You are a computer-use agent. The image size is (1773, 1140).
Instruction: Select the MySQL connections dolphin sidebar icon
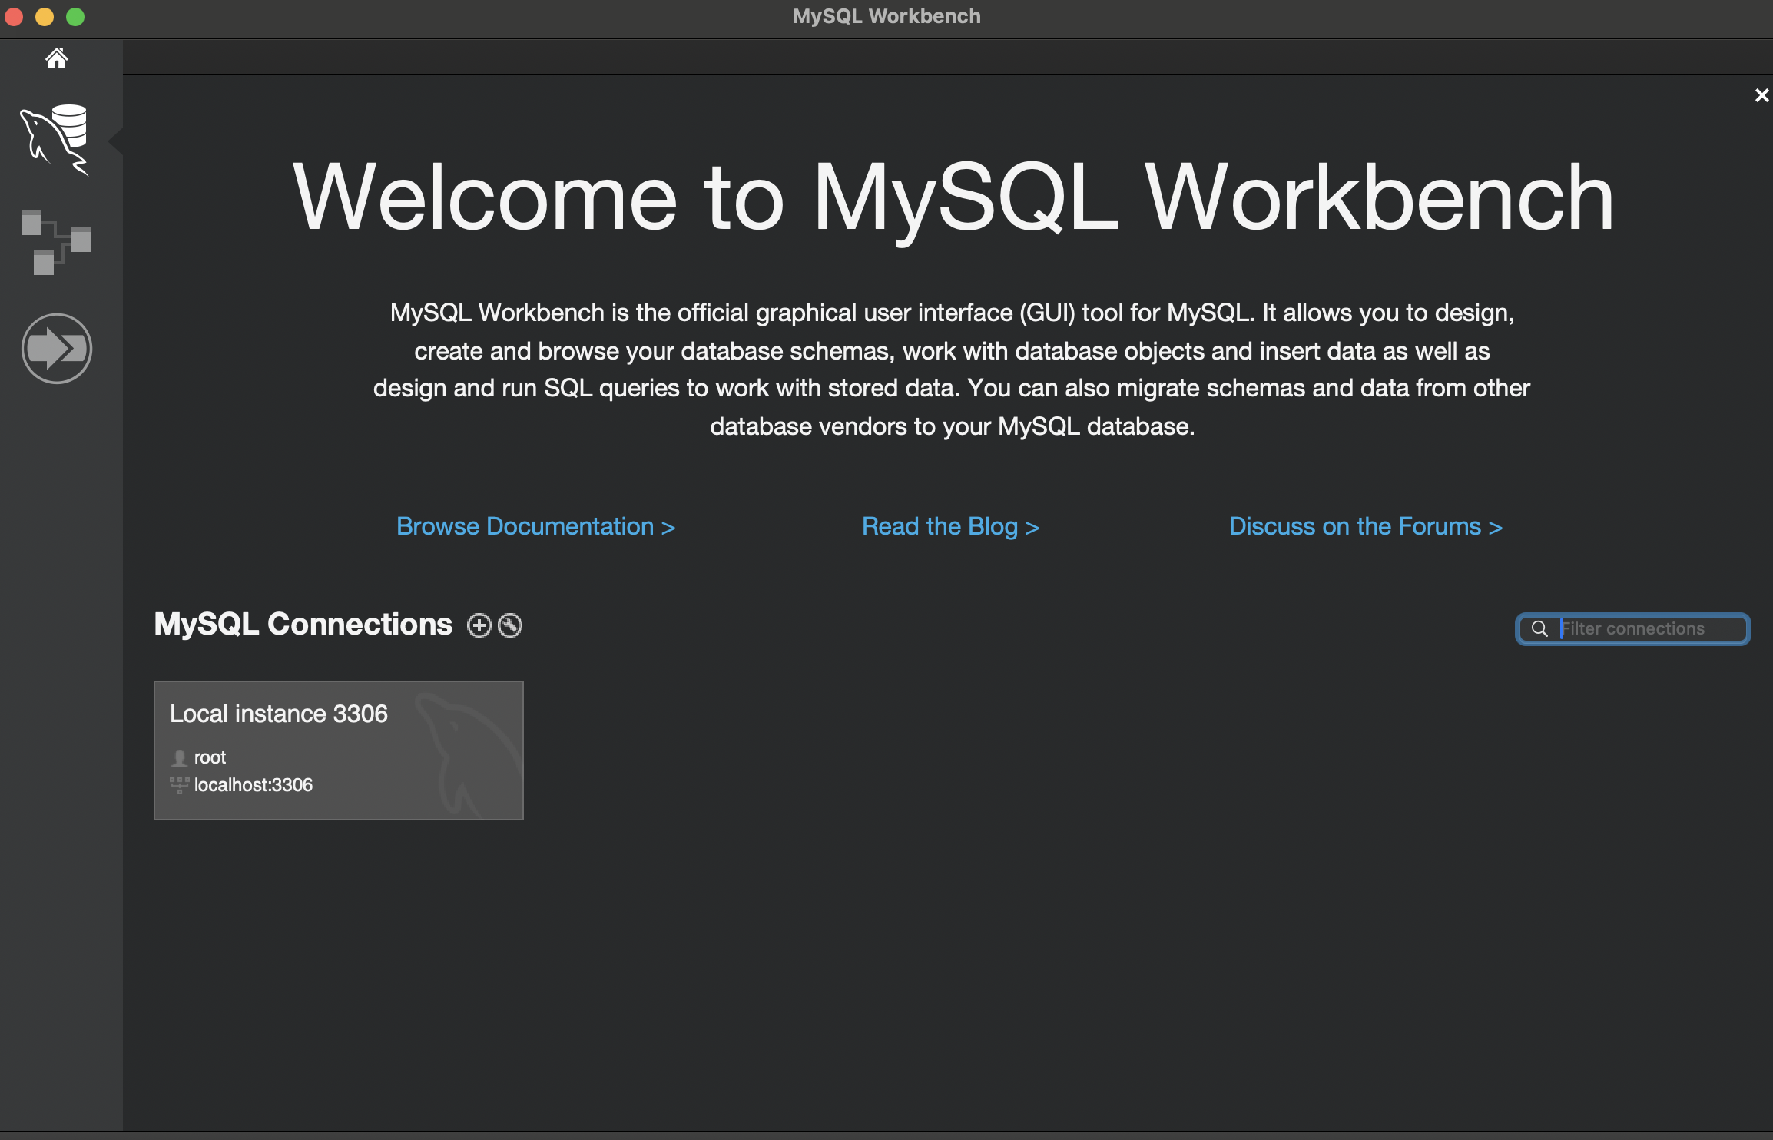[55, 140]
